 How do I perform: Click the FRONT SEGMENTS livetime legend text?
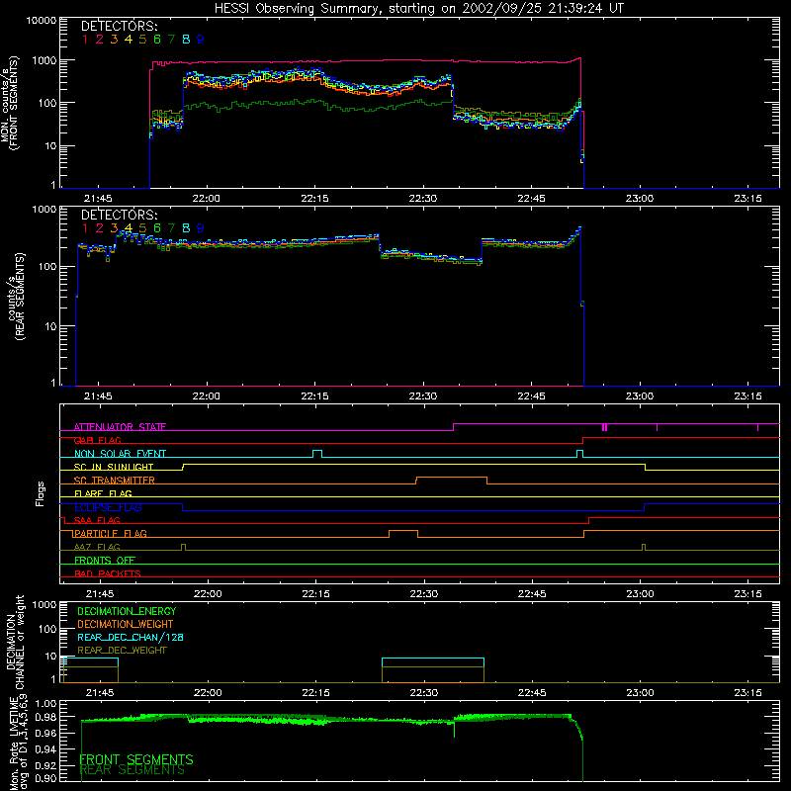coord(136,759)
